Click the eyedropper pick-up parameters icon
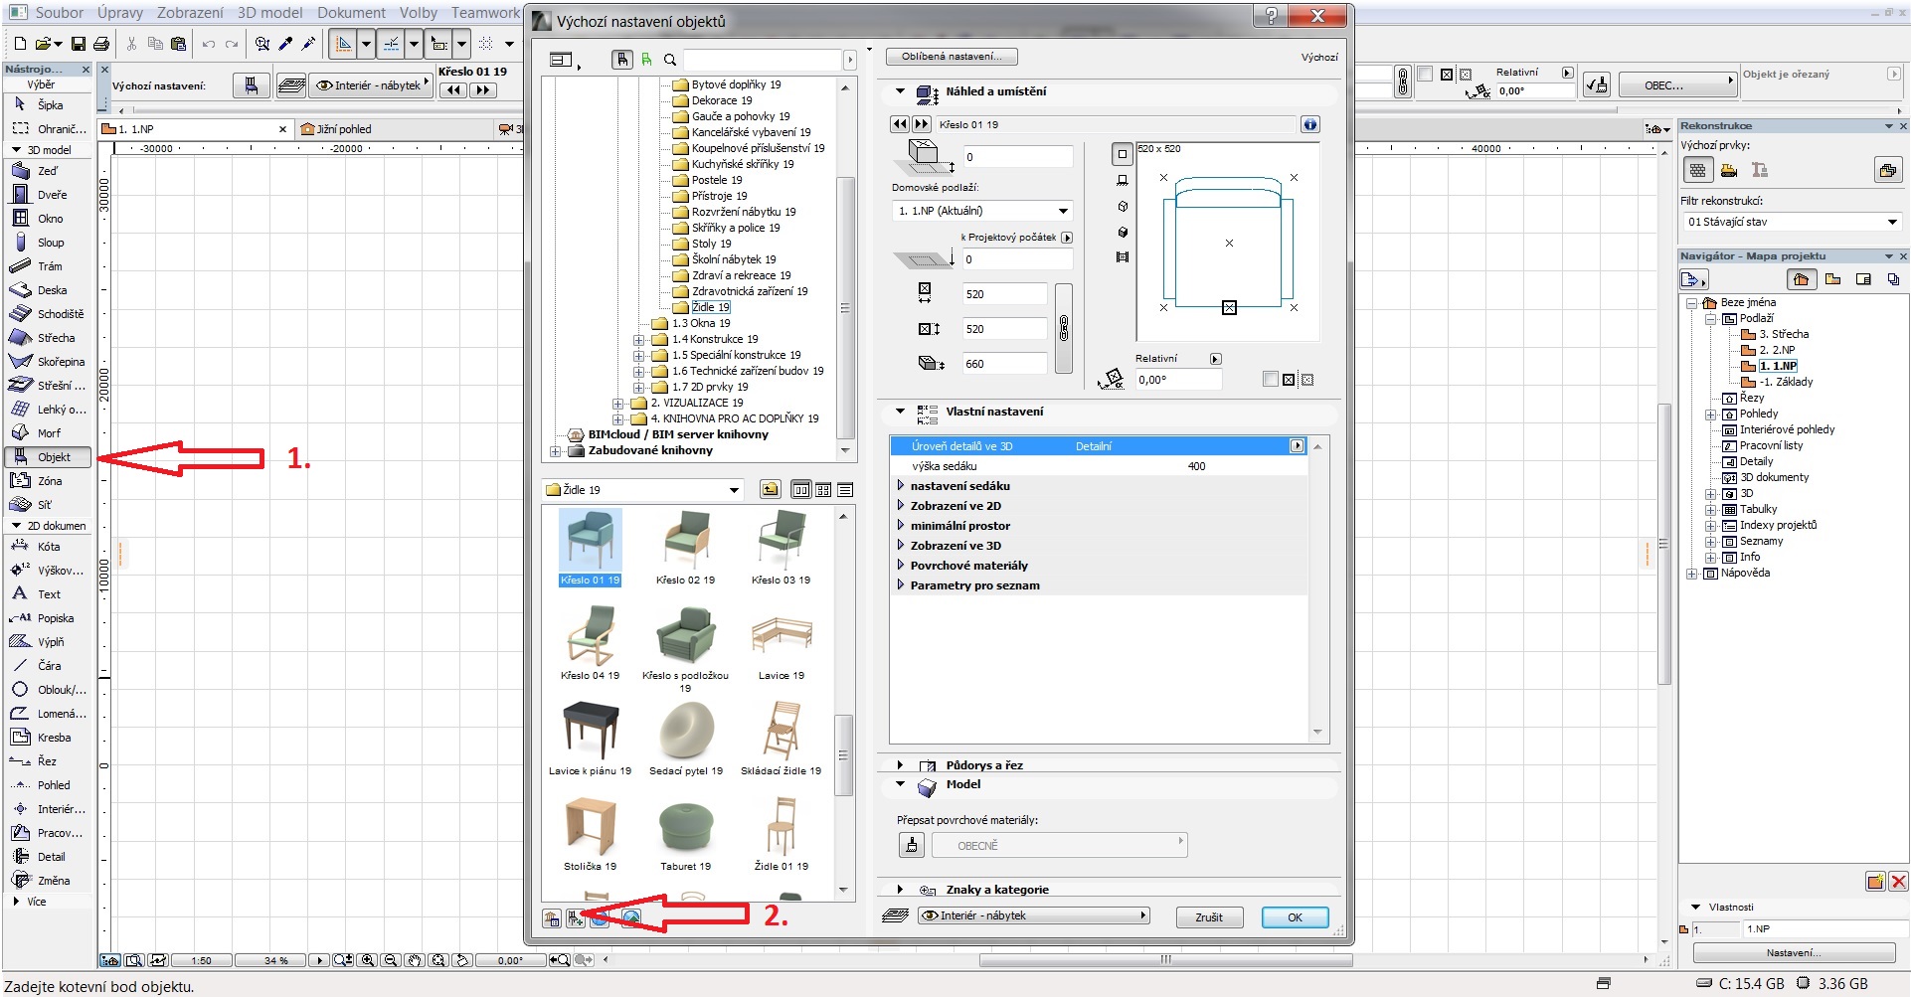 tap(285, 44)
